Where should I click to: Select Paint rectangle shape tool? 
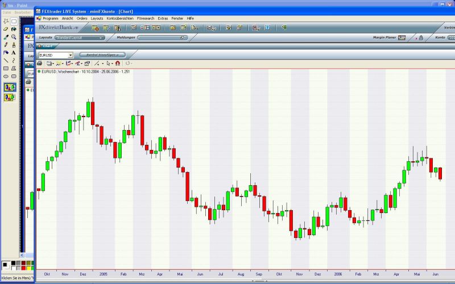(6, 68)
